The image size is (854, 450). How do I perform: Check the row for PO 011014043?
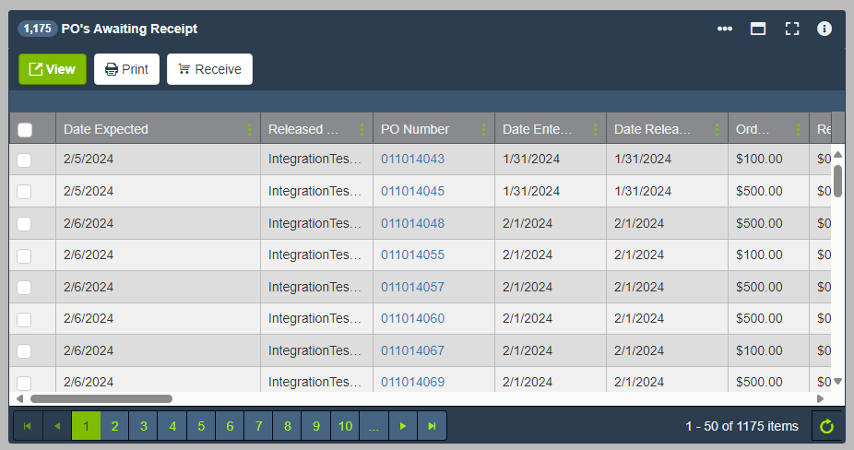click(x=24, y=160)
